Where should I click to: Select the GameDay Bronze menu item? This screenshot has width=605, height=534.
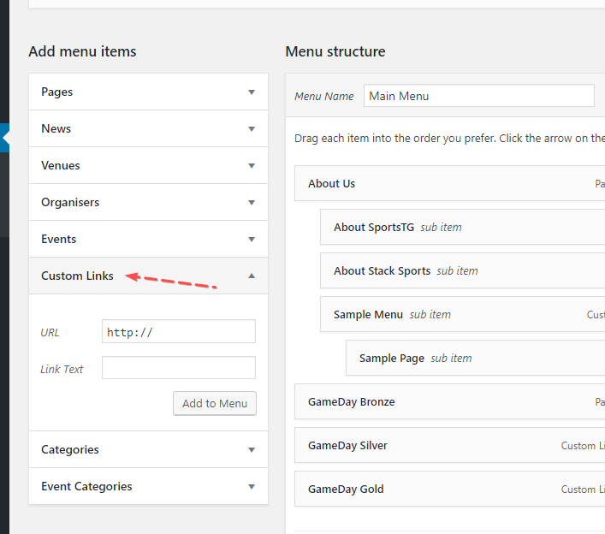tap(352, 402)
